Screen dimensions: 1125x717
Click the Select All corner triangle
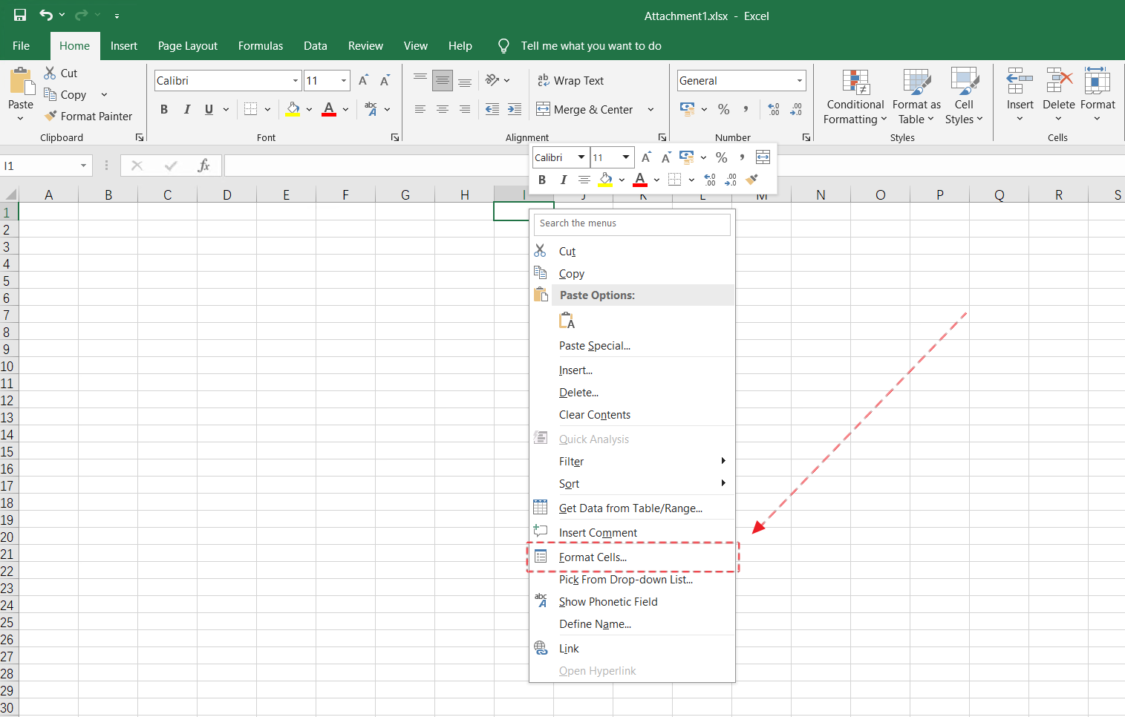[x=10, y=194]
